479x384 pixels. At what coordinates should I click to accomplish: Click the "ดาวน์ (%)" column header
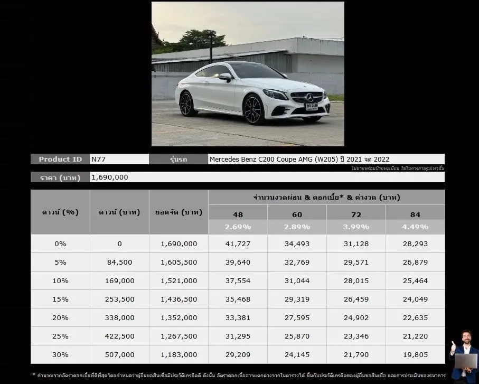coord(60,212)
